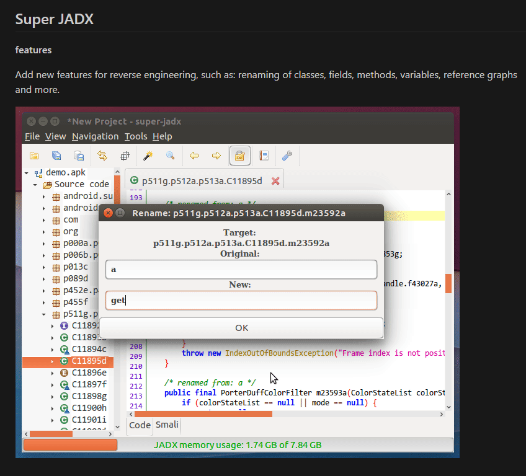Toggle the deobfuscation toolbar button
The image size is (526, 476).
(x=240, y=156)
